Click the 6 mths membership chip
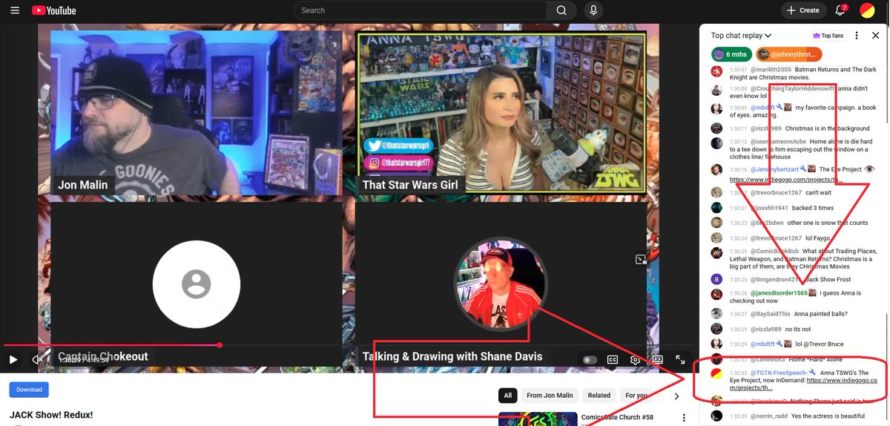890x426 pixels. click(732, 54)
